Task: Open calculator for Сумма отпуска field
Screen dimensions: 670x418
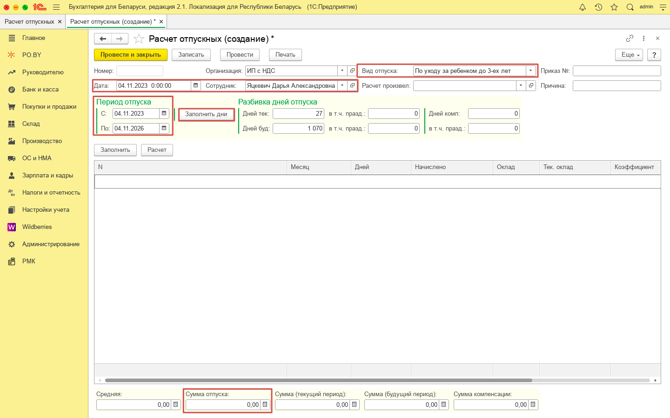Action: (265, 405)
